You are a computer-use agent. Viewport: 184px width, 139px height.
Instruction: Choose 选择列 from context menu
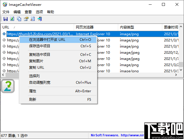pyautogui.click(x=58, y=76)
